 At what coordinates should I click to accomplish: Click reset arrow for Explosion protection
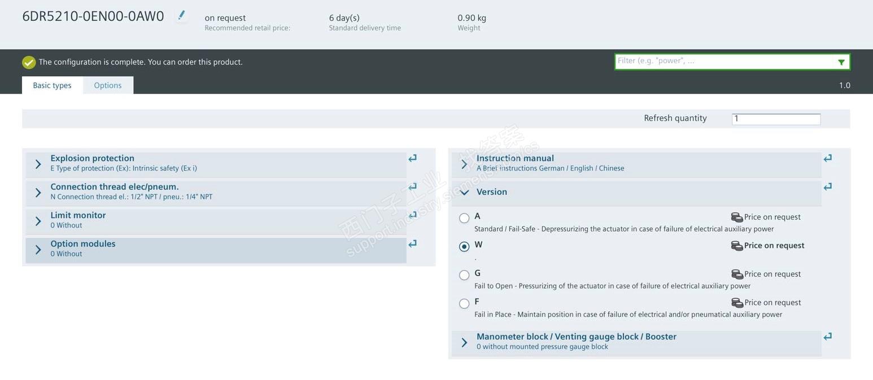413,159
